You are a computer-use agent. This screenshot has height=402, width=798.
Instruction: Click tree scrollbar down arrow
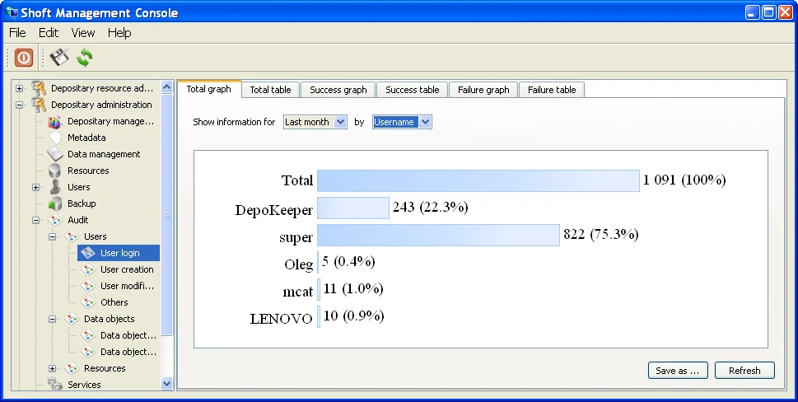167,383
